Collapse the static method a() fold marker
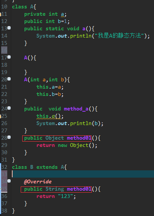 9,28
